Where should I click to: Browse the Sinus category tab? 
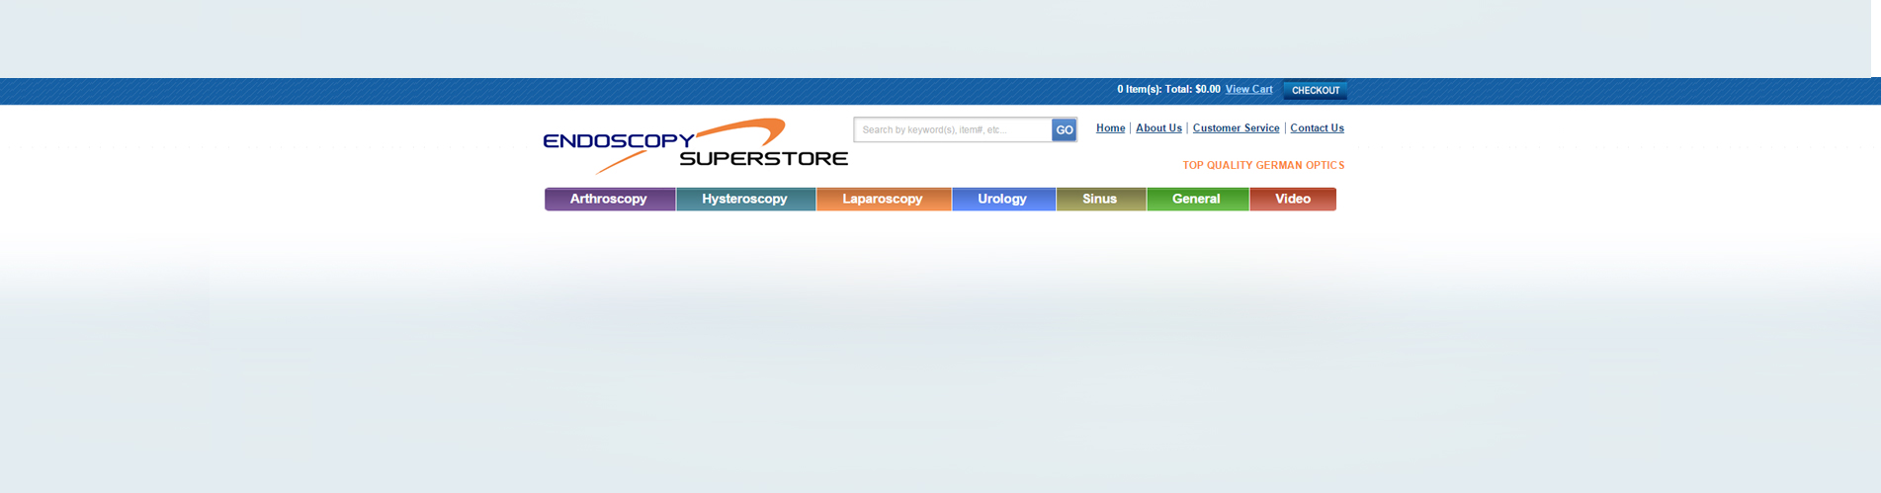tap(1099, 200)
